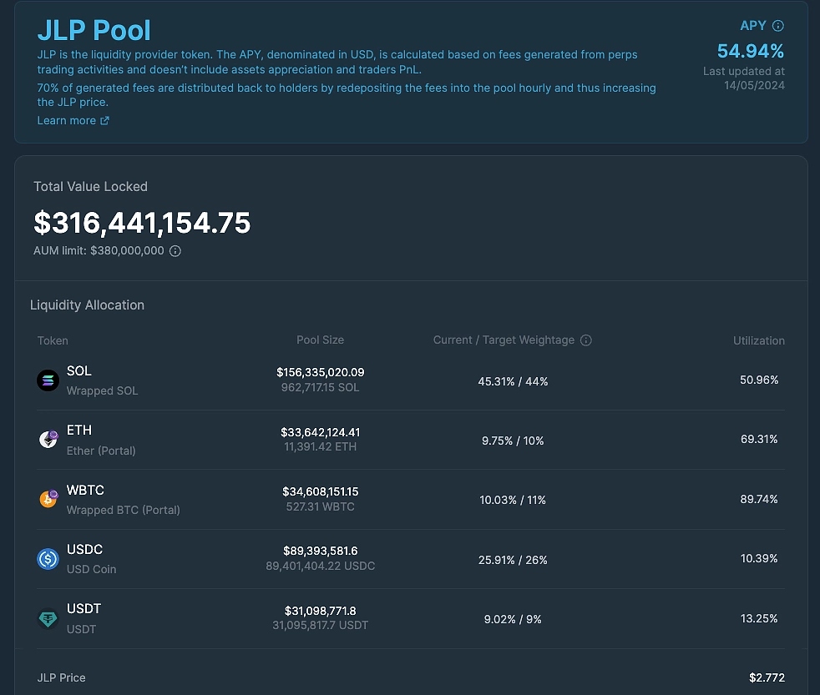Screen dimensions: 820x695
Task: Click the USDC token icon
Action: [48, 559]
